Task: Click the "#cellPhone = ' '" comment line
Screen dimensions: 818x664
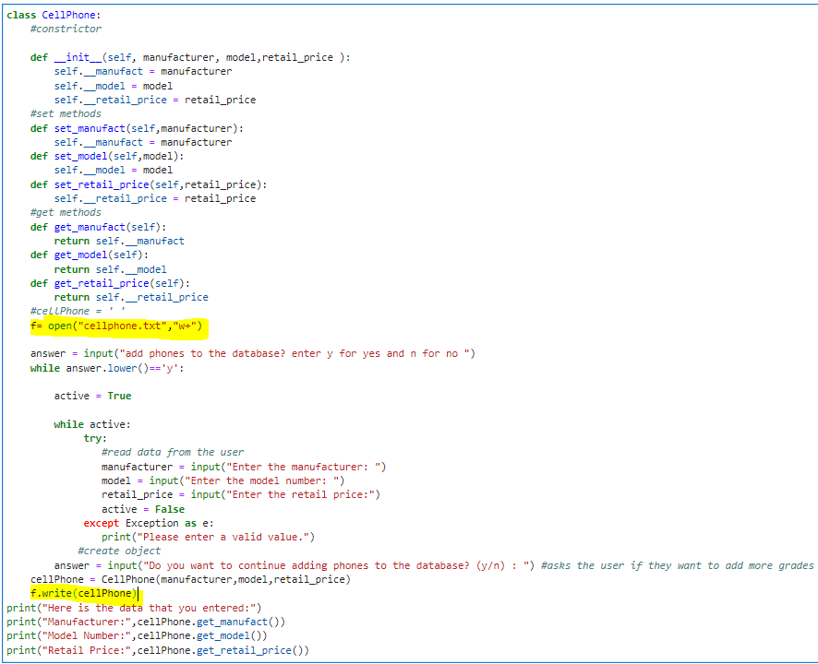Action: 78,311
